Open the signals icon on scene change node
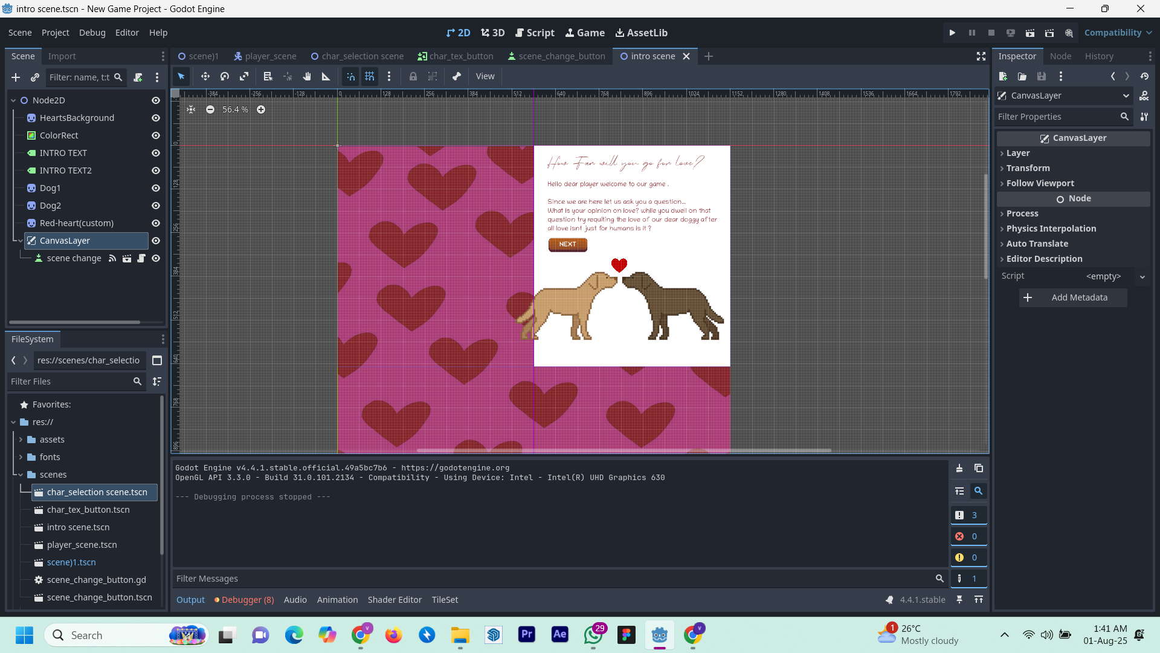This screenshot has height=653, width=1160. pos(112,258)
